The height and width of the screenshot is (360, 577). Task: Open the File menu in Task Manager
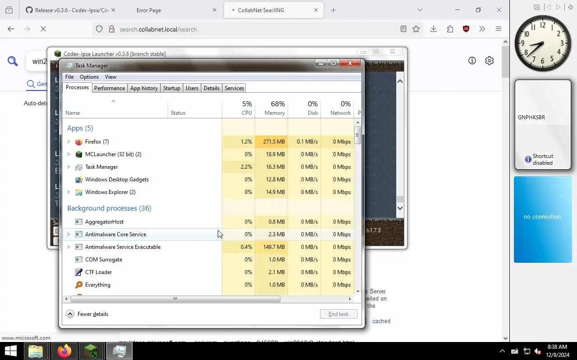click(69, 77)
